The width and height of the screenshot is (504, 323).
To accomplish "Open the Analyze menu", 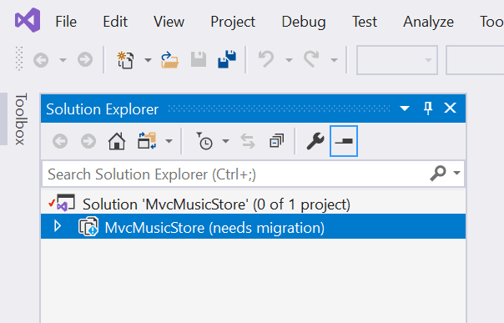I will tap(428, 22).
